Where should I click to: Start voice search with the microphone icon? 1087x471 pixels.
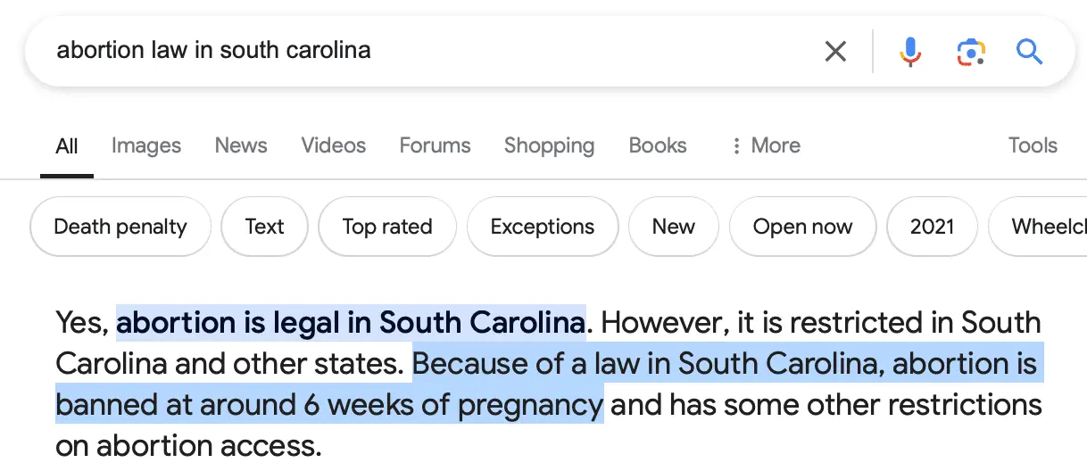[909, 52]
